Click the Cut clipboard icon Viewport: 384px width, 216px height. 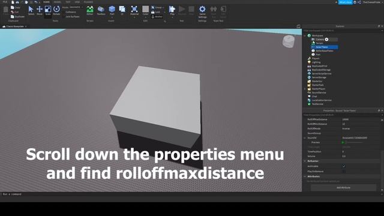pyautogui.click(x=13, y=12)
